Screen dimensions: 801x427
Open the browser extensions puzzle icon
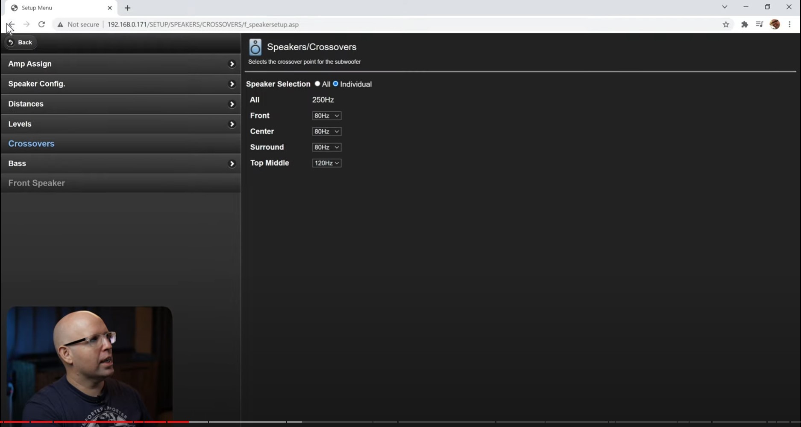point(745,24)
